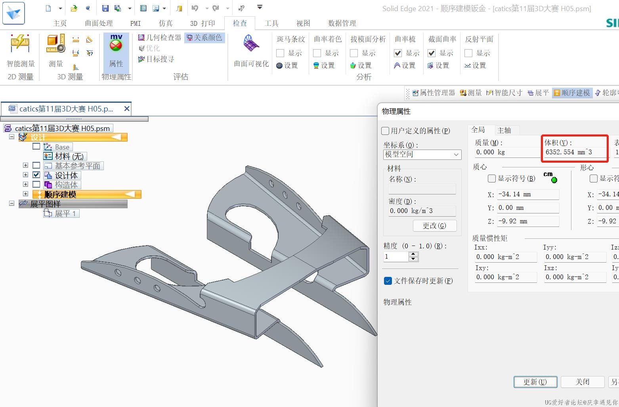
Task: Run the 目标搜寻 goal seek tool
Action: click(156, 59)
